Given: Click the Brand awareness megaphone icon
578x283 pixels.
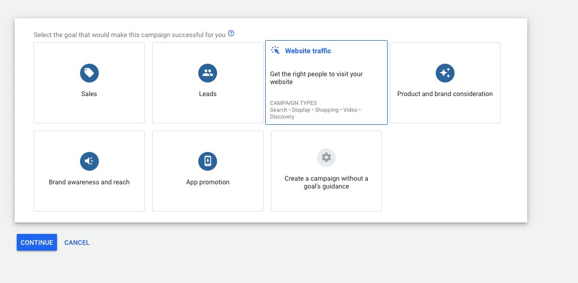Looking at the screenshot, I should click(x=89, y=161).
